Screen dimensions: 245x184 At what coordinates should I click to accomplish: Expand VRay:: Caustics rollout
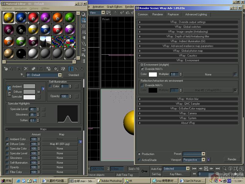click(188, 56)
